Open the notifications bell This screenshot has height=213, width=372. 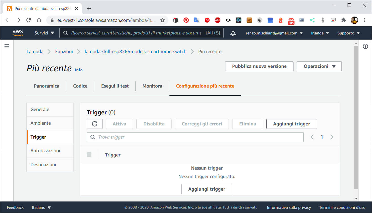point(233,33)
